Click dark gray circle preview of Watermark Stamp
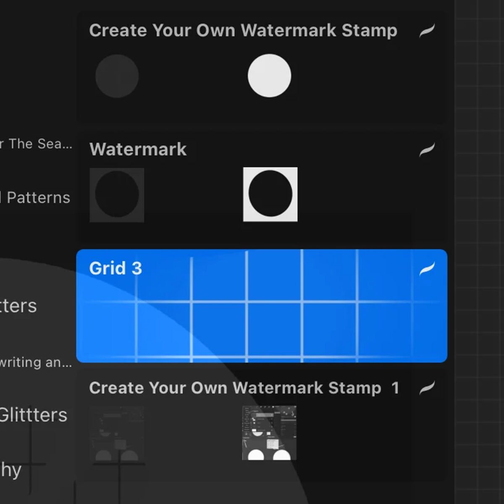This screenshot has height=504, width=504. (x=117, y=76)
